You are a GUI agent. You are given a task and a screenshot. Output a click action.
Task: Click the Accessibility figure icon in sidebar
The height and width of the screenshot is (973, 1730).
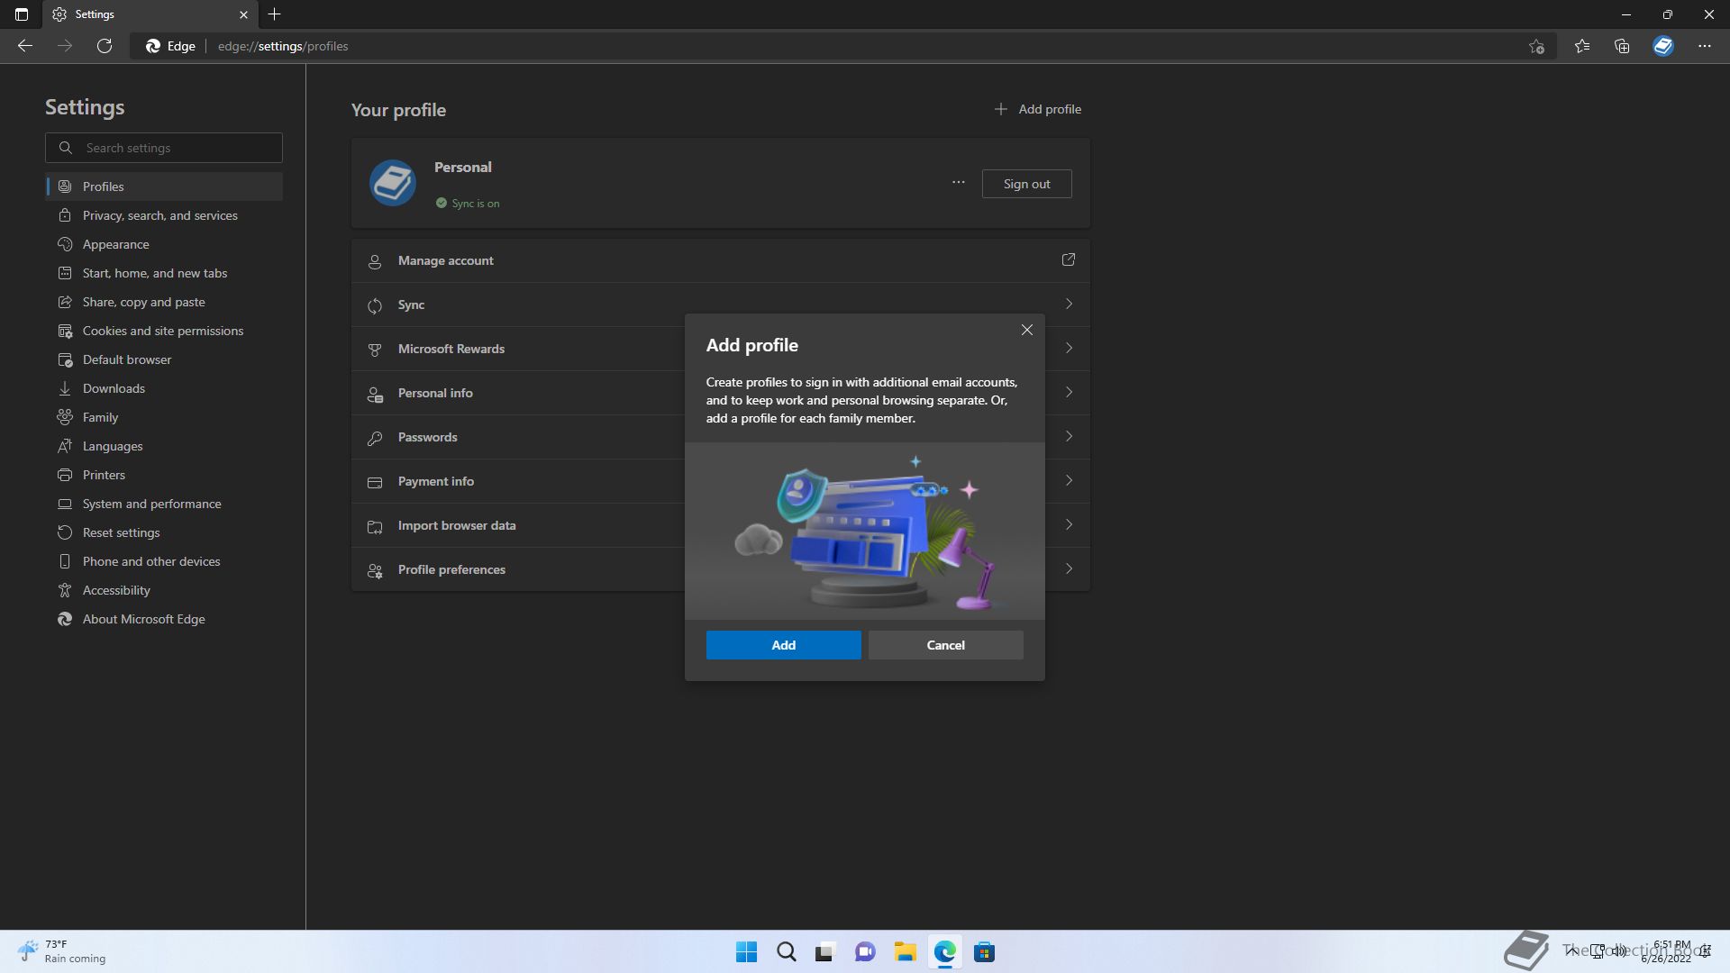pyautogui.click(x=65, y=590)
